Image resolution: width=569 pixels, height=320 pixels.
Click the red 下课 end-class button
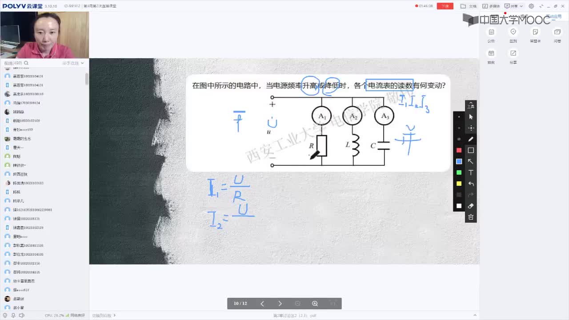pyautogui.click(x=445, y=6)
